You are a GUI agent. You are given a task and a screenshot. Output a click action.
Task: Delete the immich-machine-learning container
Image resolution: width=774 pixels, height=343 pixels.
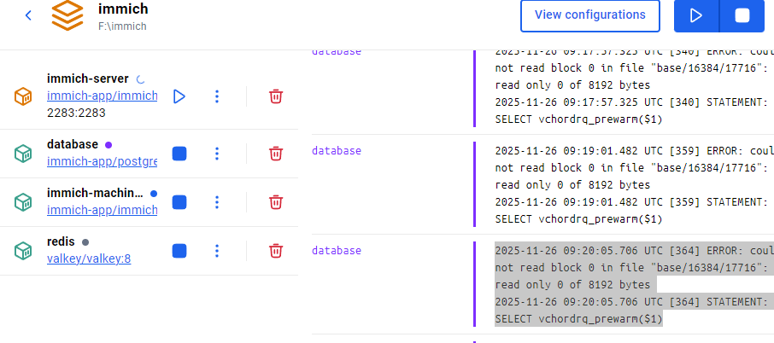click(276, 202)
